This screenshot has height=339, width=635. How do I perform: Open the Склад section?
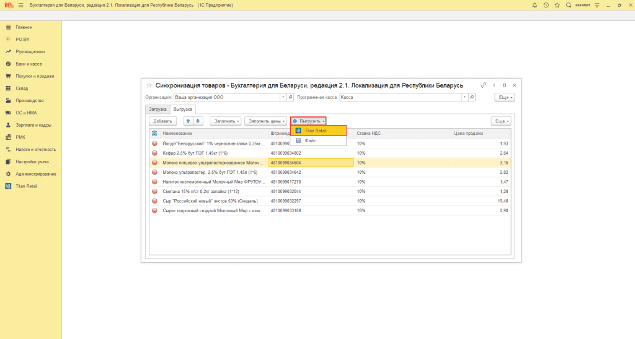coord(22,88)
